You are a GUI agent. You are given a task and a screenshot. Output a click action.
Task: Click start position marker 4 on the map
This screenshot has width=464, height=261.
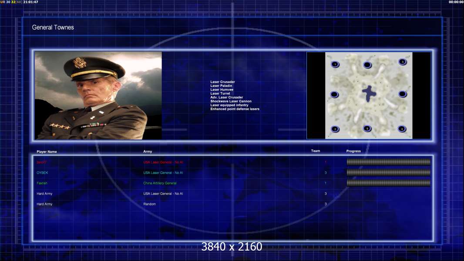click(x=402, y=129)
